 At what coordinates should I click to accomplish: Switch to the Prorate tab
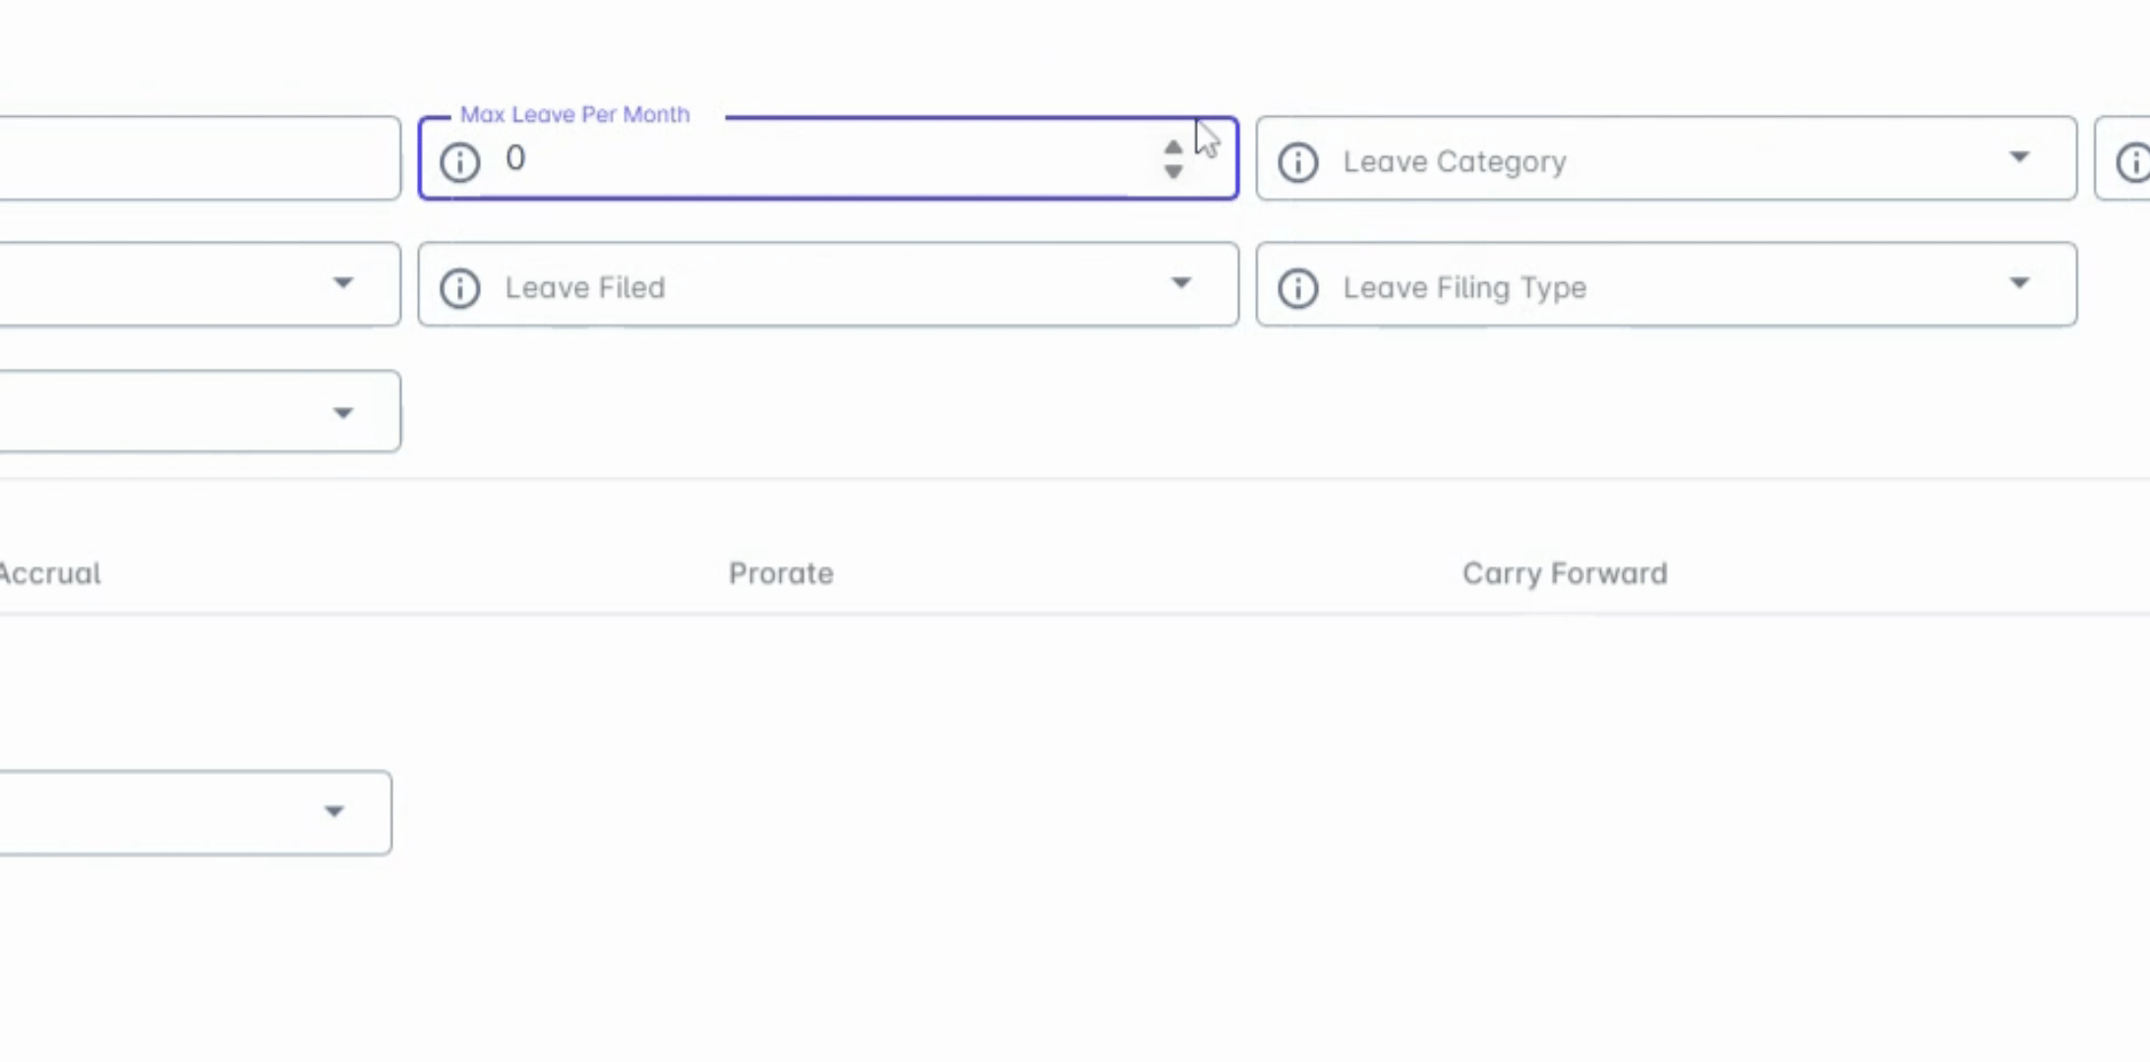(781, 573)
